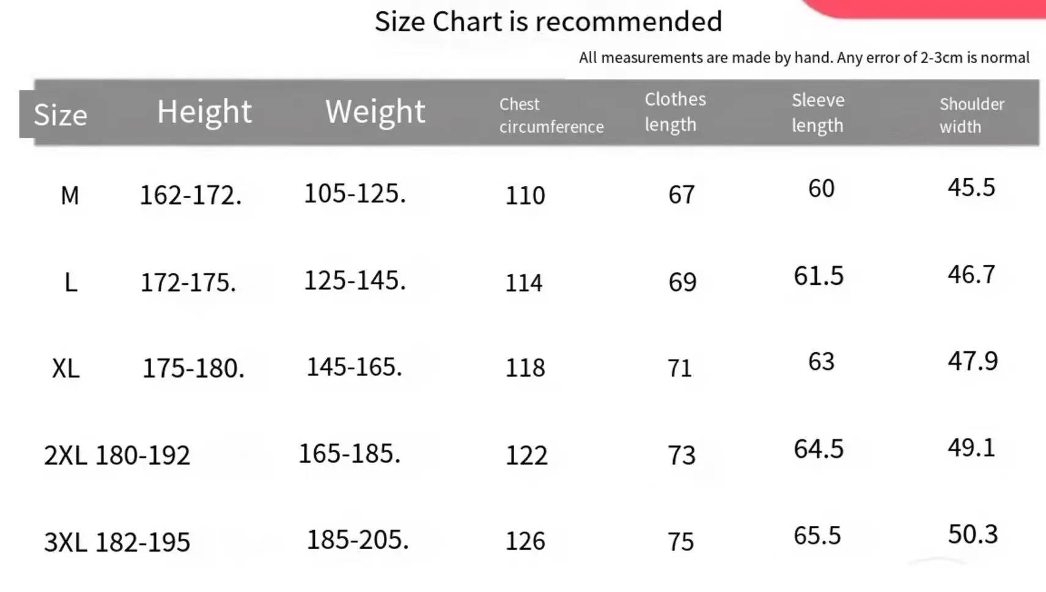Click the Clothes length header

(x=675, y=112)
